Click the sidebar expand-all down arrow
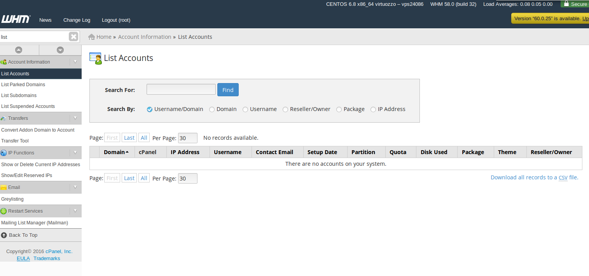Viewport: 589px width, 276px height. (x=60, y=50)
